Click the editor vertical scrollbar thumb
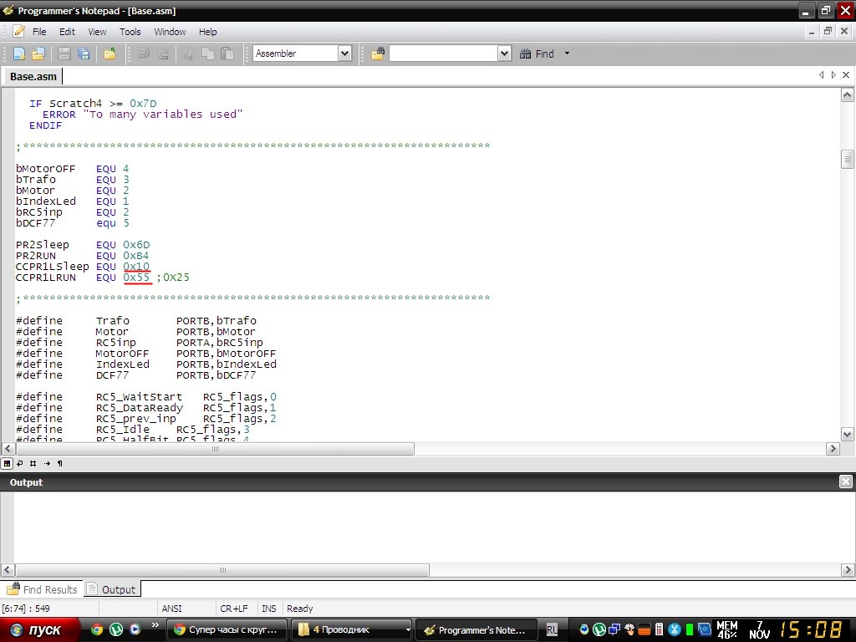Screen dimensions: 856x642 pos(847,159)
